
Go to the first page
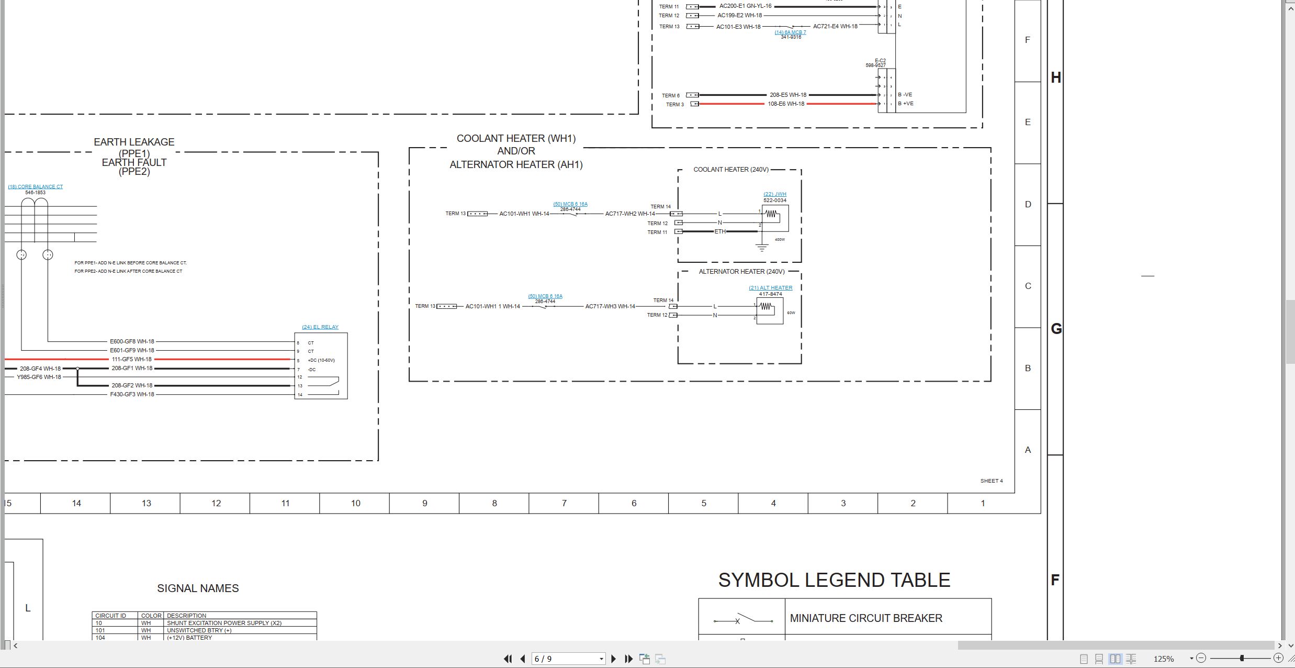click(508, 659)
